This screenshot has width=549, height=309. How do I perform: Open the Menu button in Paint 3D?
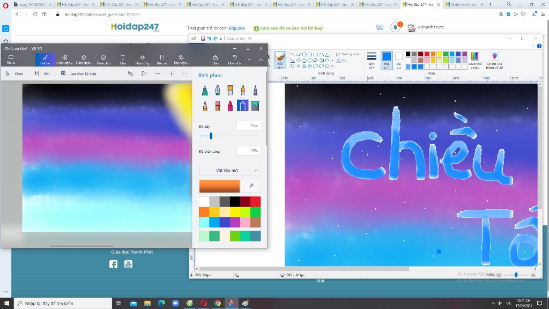coord(11,59)
